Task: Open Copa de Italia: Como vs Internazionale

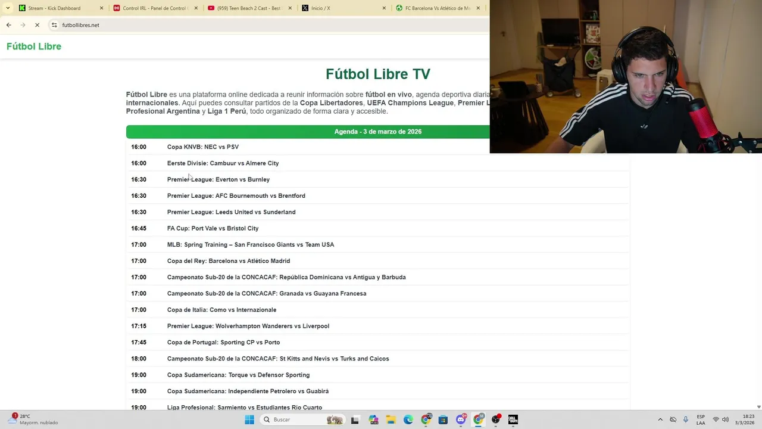Action: [x=377, y=310]
